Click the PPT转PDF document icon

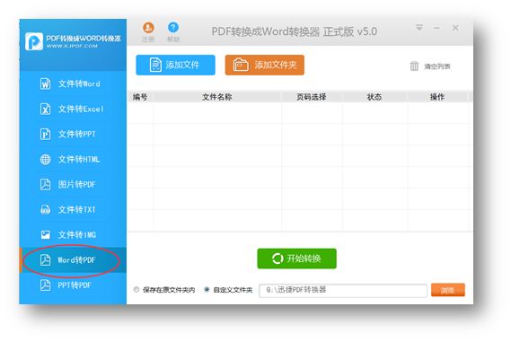45,285
